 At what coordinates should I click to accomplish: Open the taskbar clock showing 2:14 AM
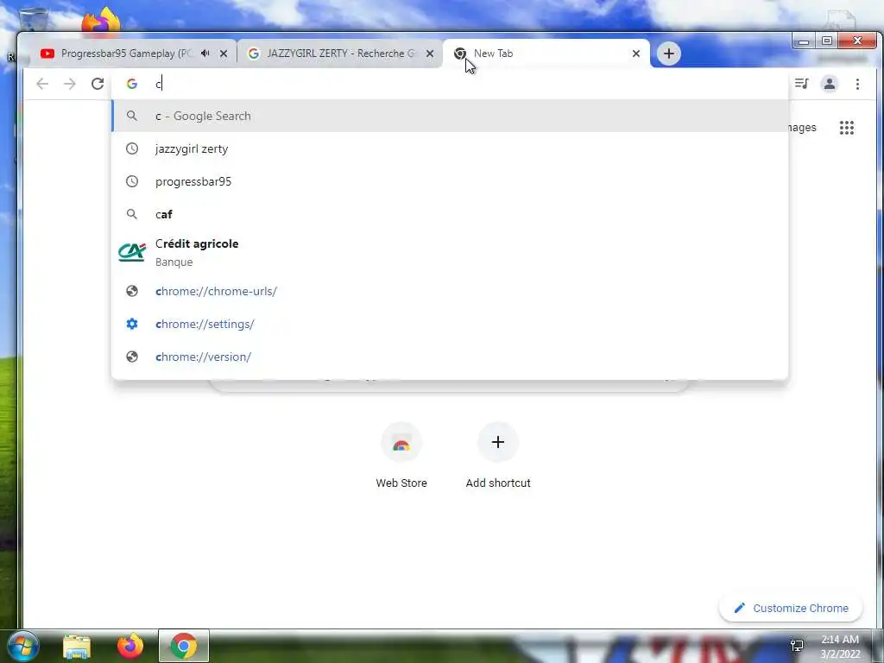click(840, 647)
